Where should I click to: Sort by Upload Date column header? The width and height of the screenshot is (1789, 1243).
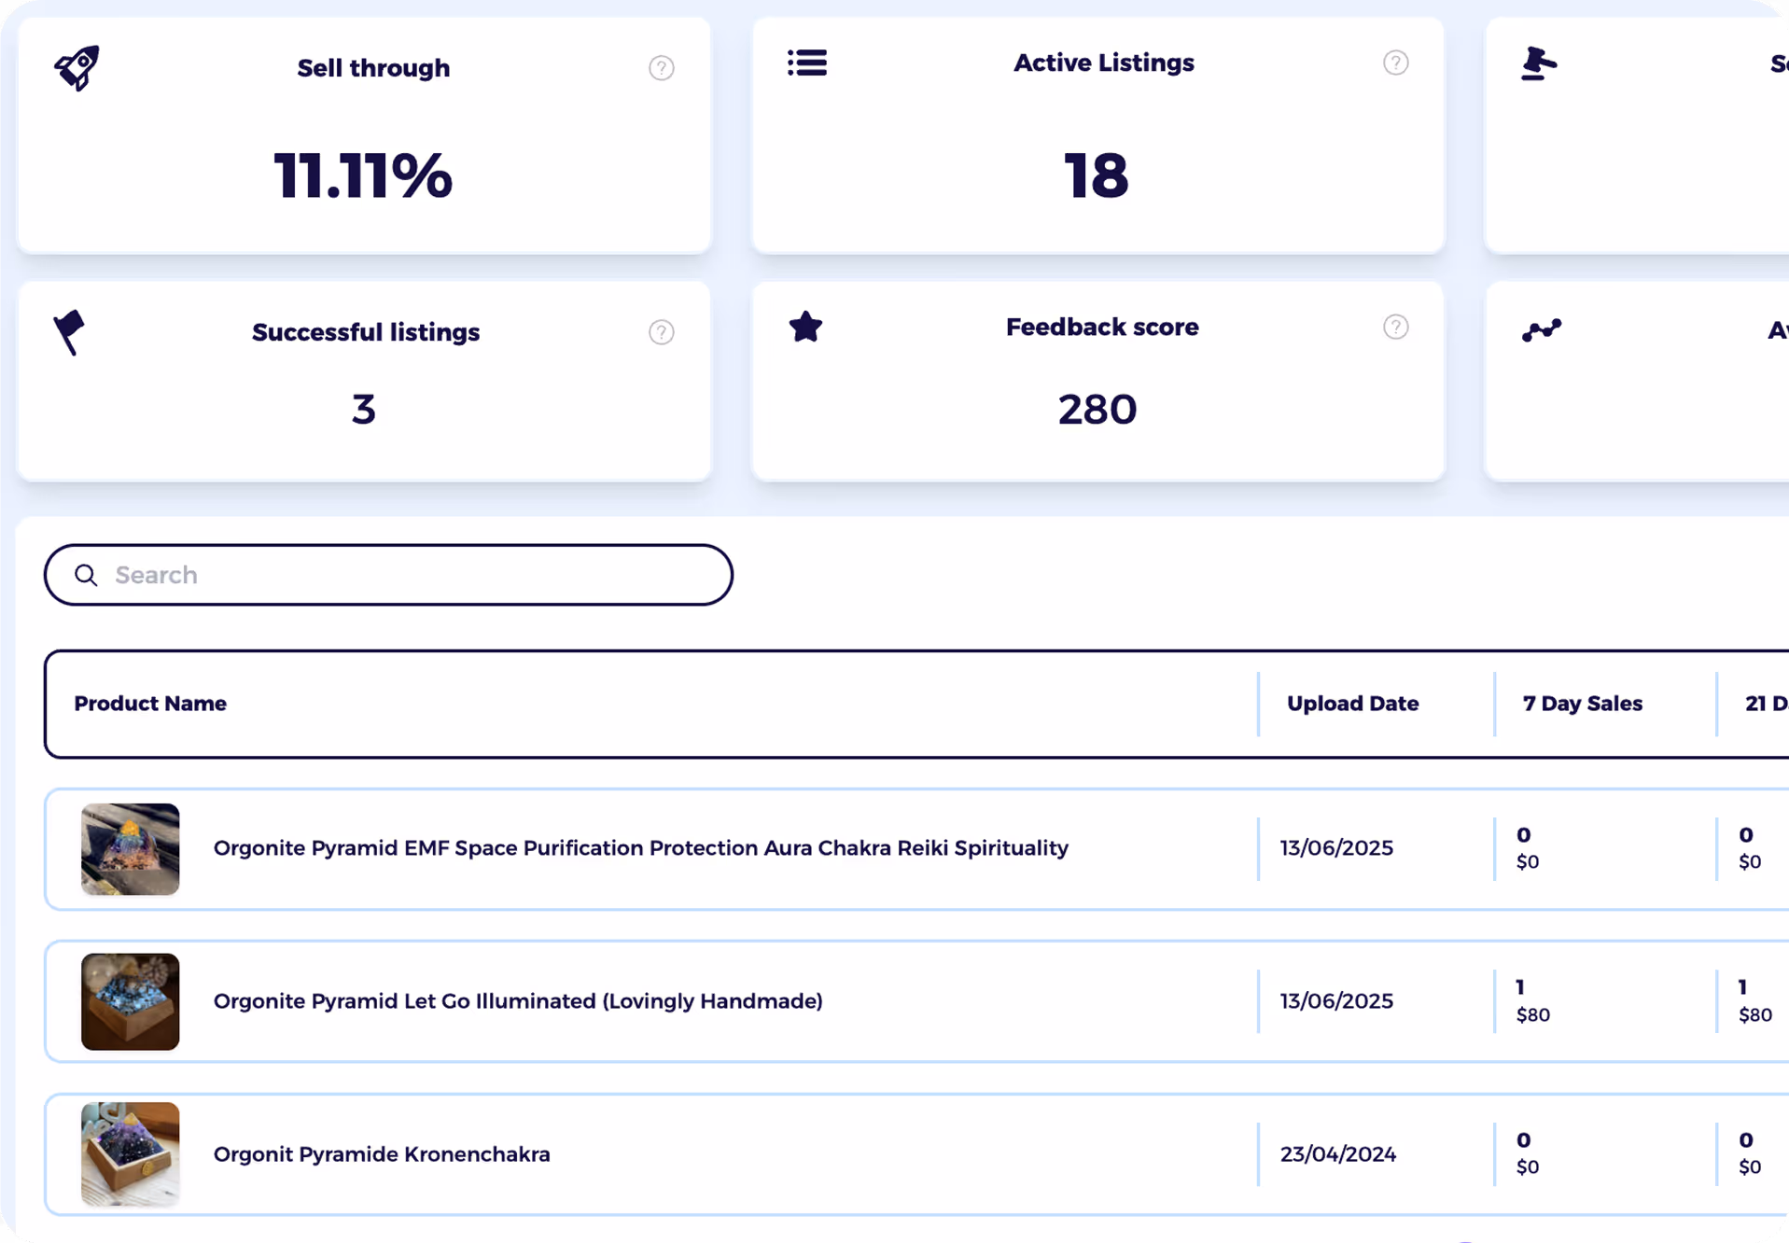pos(1352,704)
